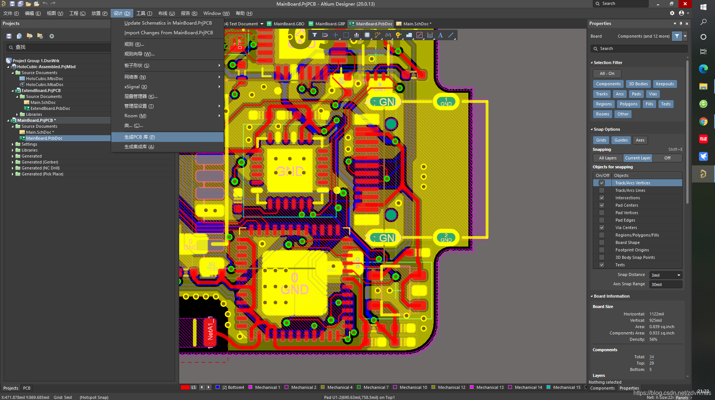This screenshot has height=400, width=715.
Task: Open the settings gear at top right
Action: [x=672, y=13]
